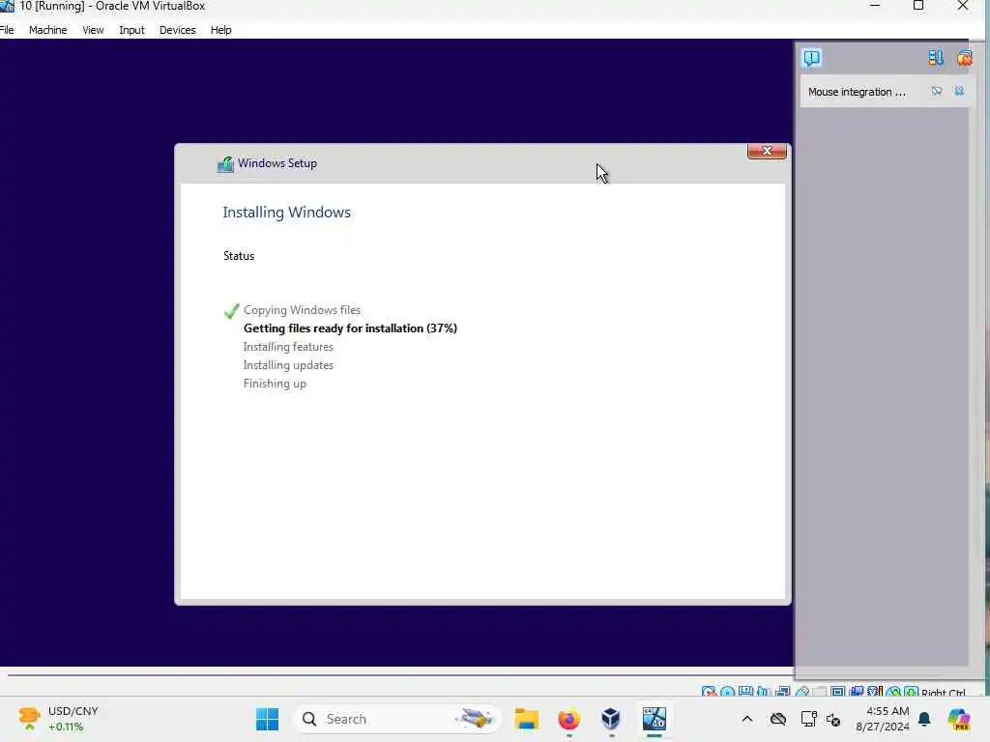This screenshot has width=990, height=742.
Task: Click the taskbar Search box
Action: [x=397, y=719]
